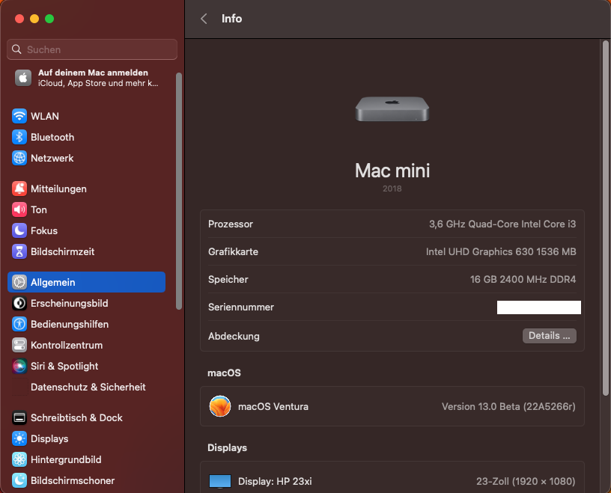The width and height of the screenshot is (611, 493).
Task: Click the Display: HP 23xi label
Action: pyautogui.click(x=275, y=481)
